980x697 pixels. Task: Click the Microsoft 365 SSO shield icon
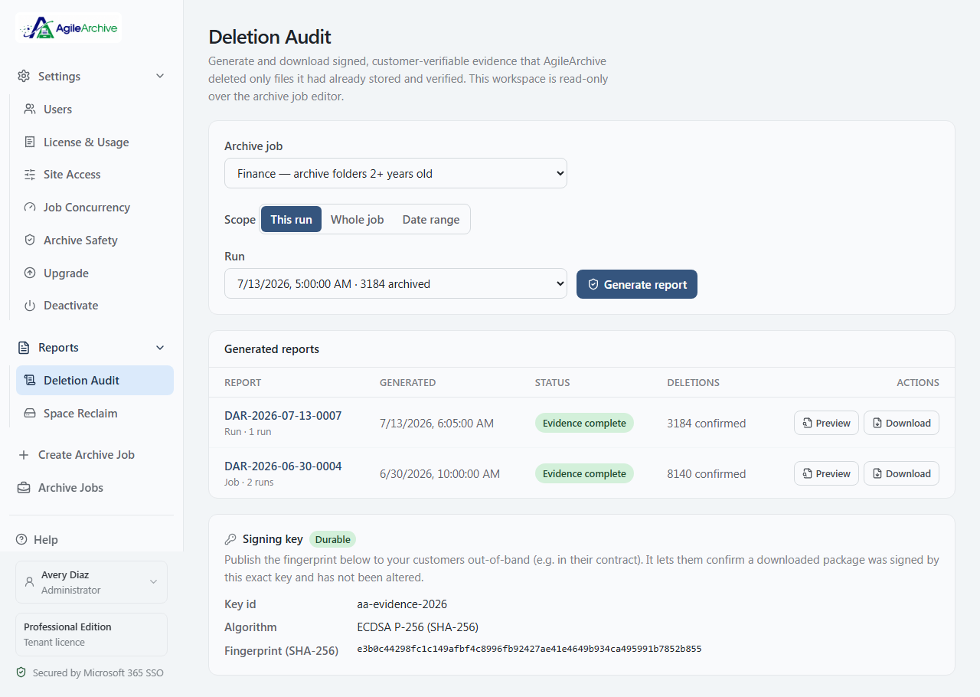pos(21,672)
